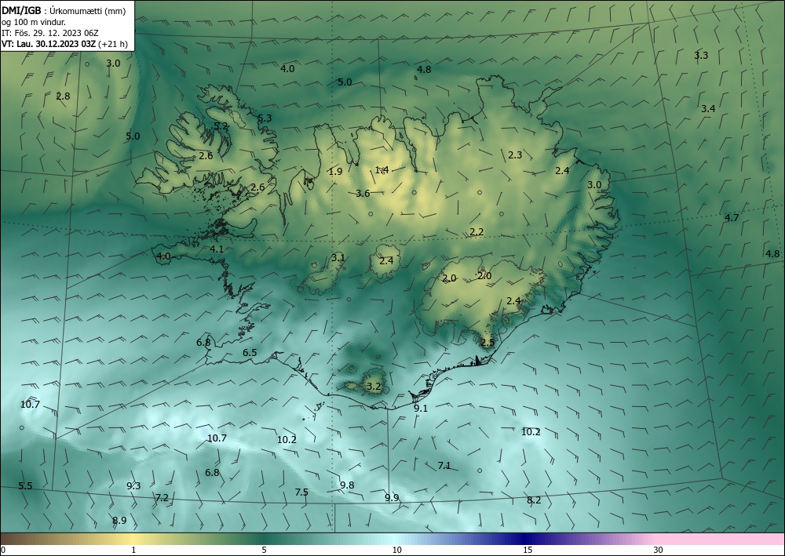Image resolution: width=785 pixels, height=556 pixels.
Task: Select the 4.1 value label
Action: point(217,249)
